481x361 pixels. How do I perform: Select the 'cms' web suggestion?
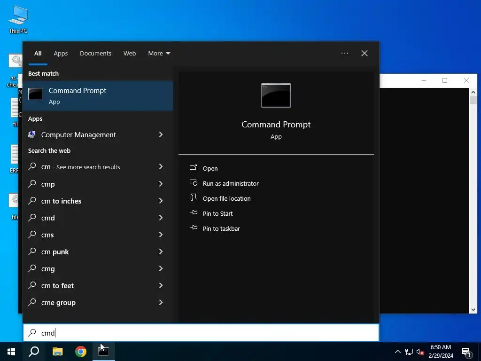coord(47,235)
